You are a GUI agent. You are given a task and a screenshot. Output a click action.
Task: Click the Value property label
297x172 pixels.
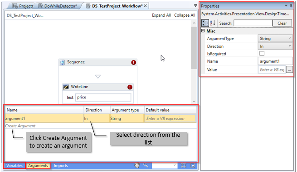click(212, 70)
